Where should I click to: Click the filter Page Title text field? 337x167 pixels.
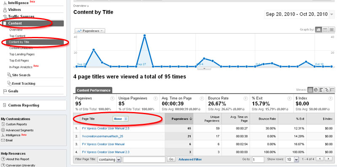(144, 159)
